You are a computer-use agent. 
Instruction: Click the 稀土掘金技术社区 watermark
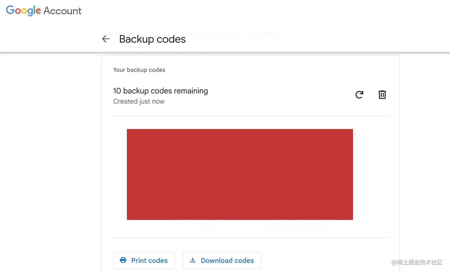click(x=417, y=262)
